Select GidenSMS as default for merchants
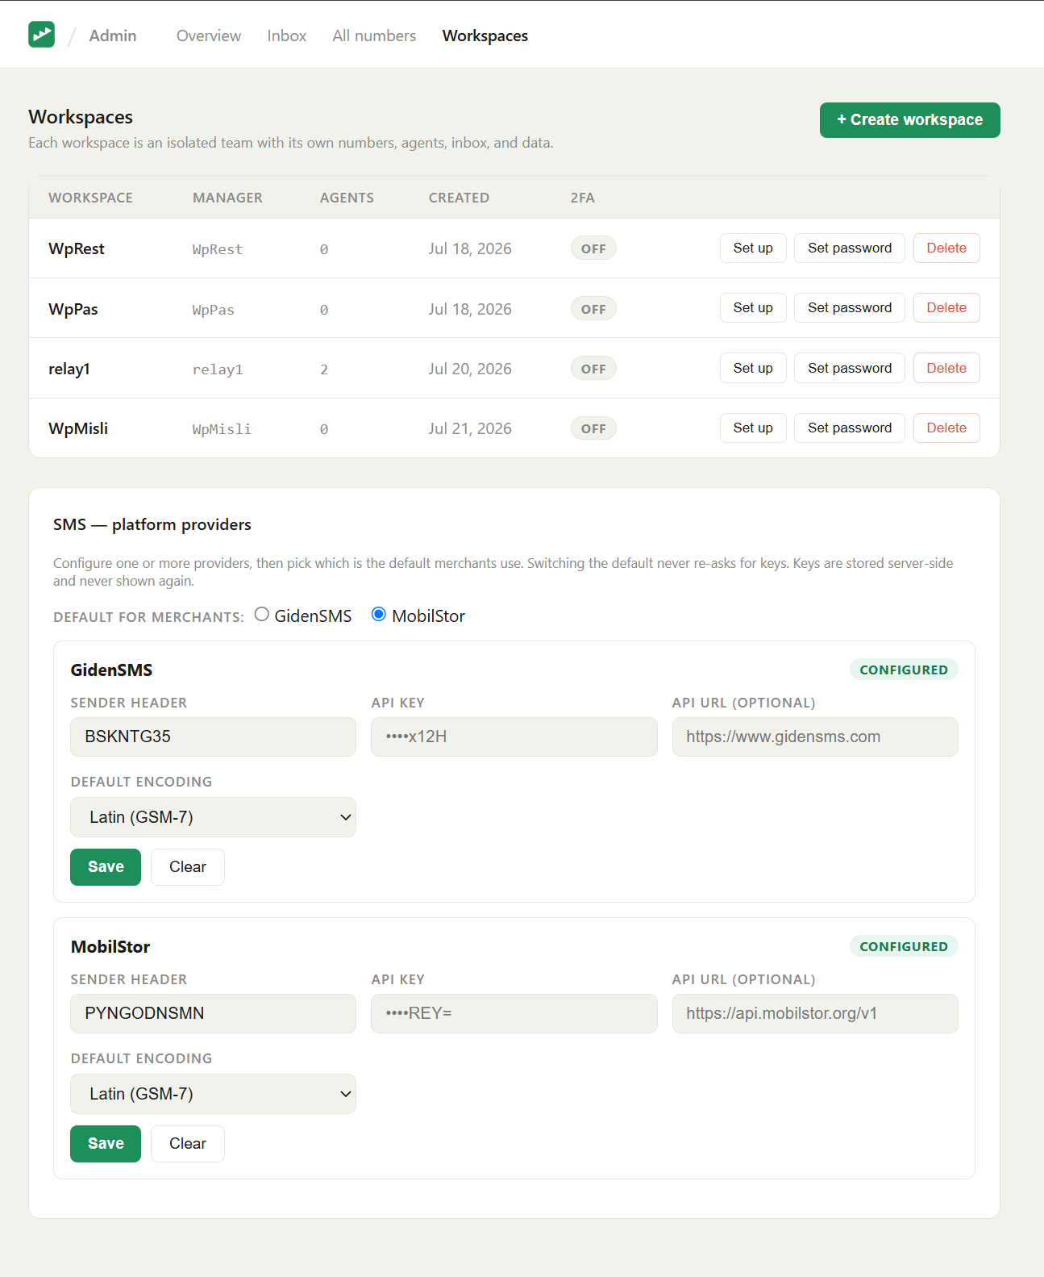 [x=262, y=615]
